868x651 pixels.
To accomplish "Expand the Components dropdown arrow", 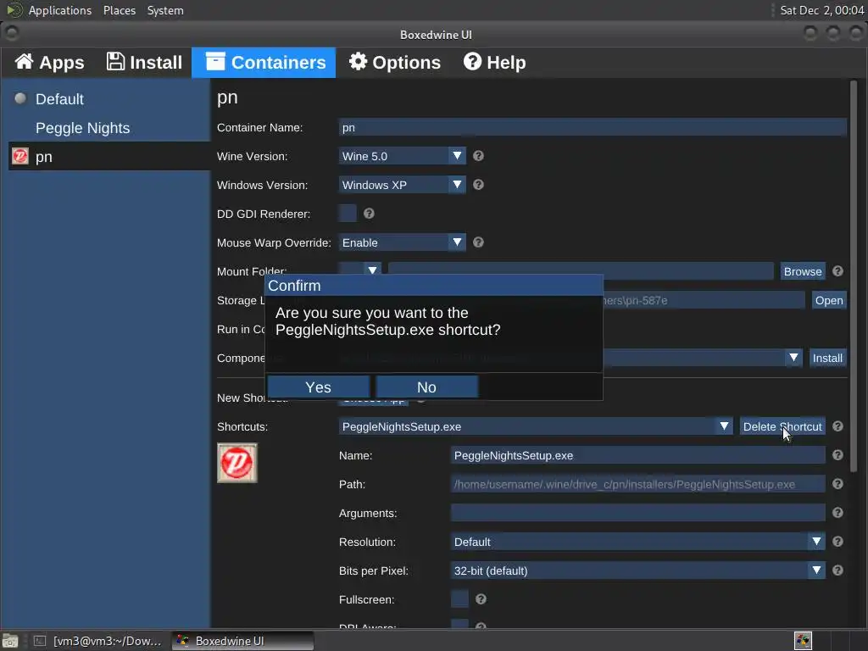I will point(793,358).
